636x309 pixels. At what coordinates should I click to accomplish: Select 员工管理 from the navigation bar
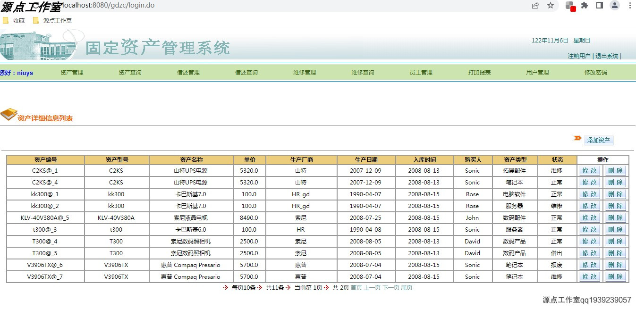(420, 72)
